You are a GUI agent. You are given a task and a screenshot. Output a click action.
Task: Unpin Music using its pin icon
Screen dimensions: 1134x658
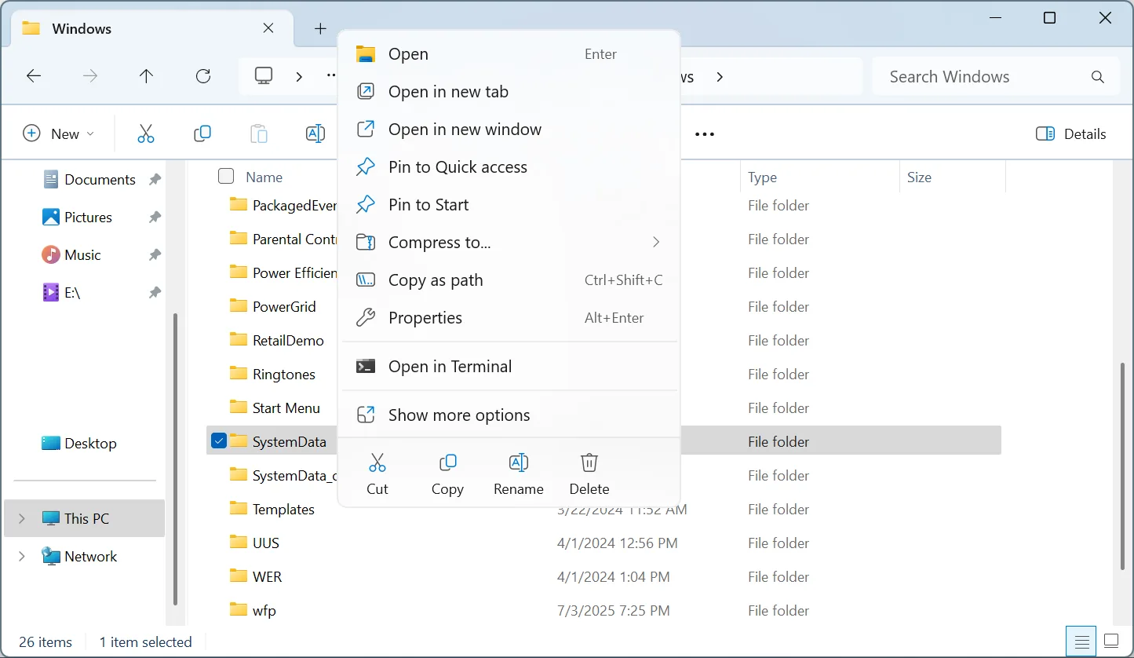155,255
